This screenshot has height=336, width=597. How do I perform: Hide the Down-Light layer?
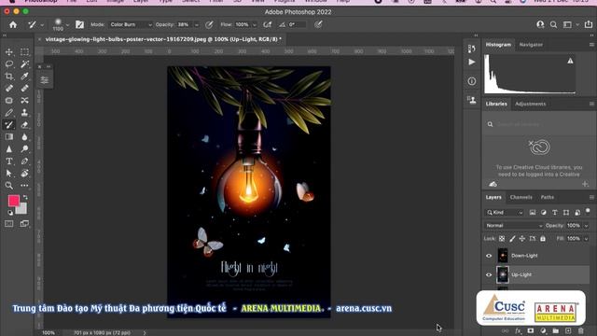point(489,256)
